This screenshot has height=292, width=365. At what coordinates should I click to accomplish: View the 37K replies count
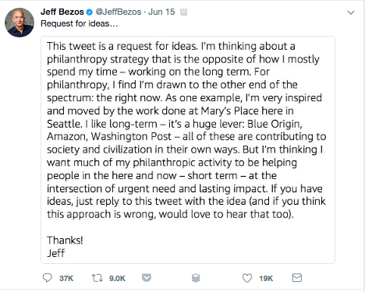(x=66, y=279)
